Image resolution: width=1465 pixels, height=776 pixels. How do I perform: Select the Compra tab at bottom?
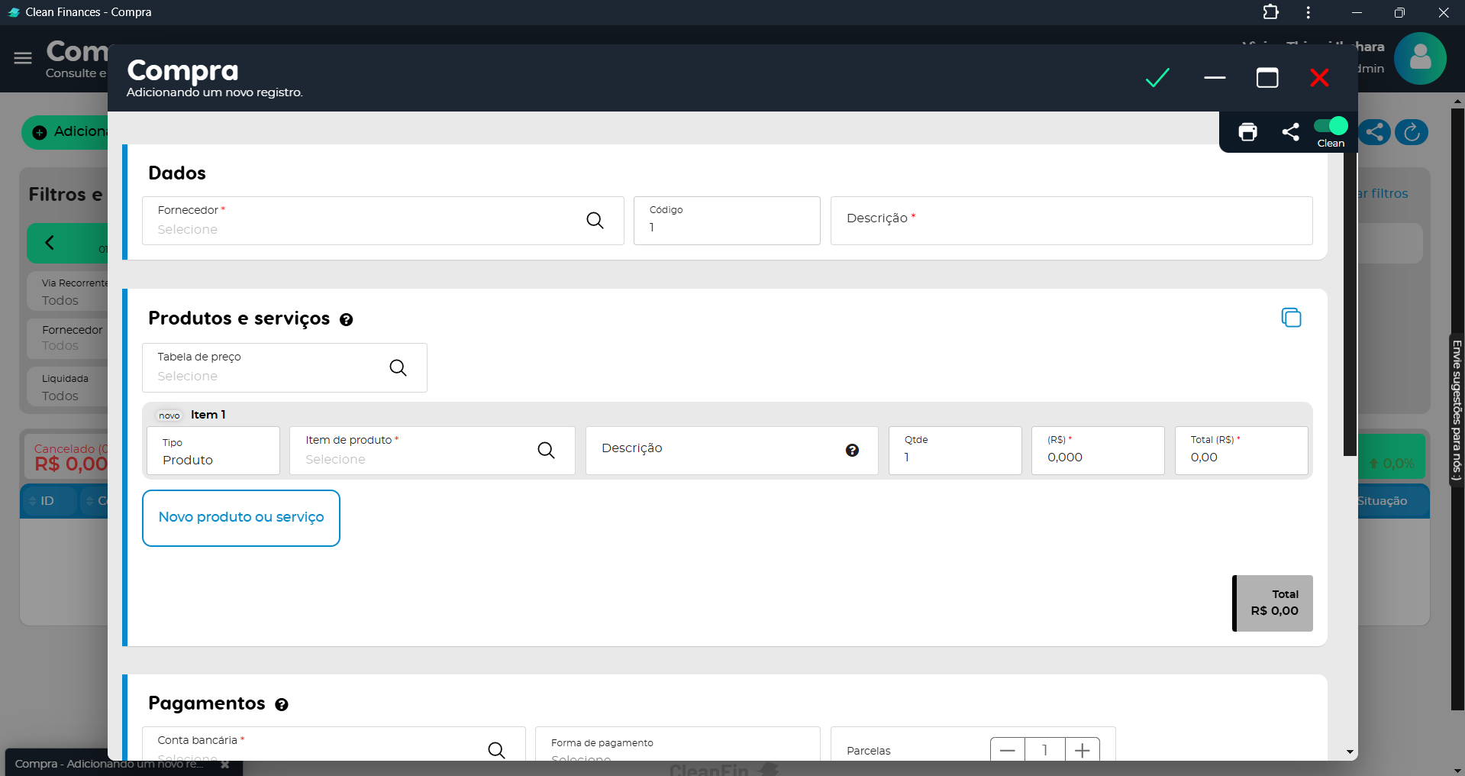109,764
